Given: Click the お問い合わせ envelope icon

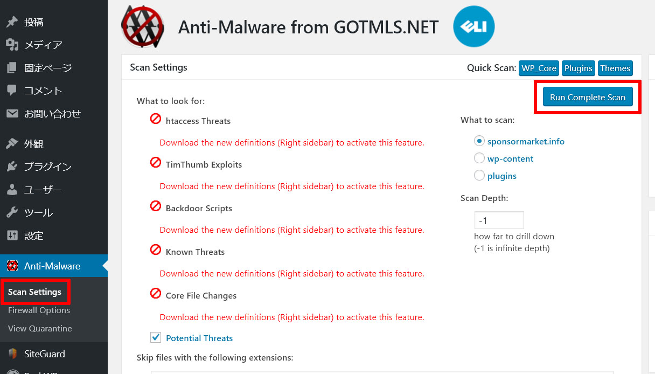Looking at the screenshot, I should 12,114.
